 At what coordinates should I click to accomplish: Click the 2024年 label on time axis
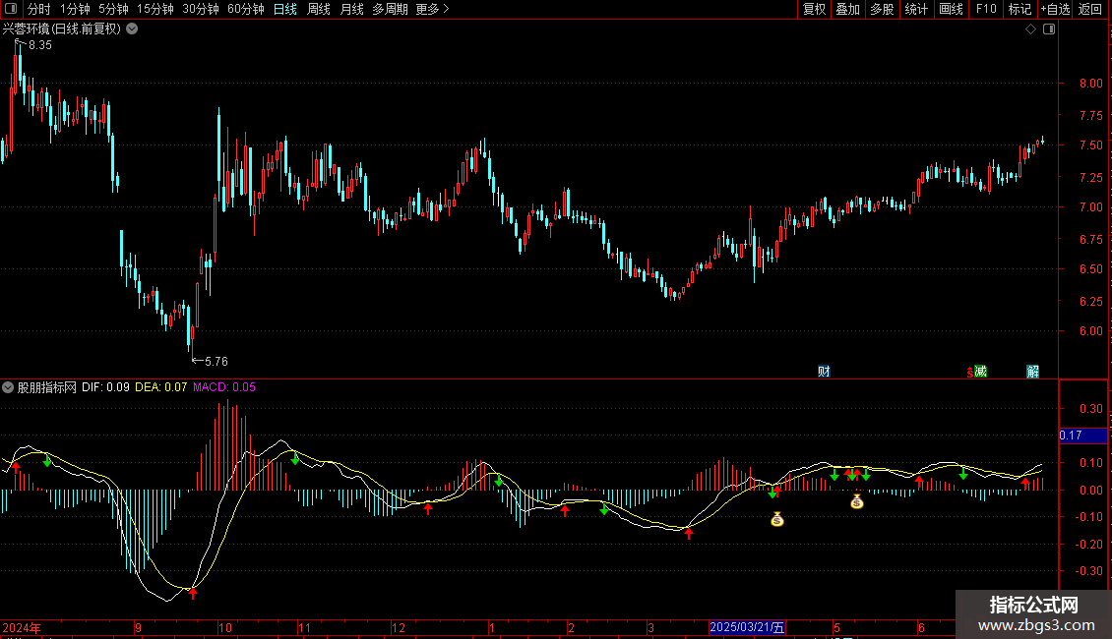pos(22,628)
